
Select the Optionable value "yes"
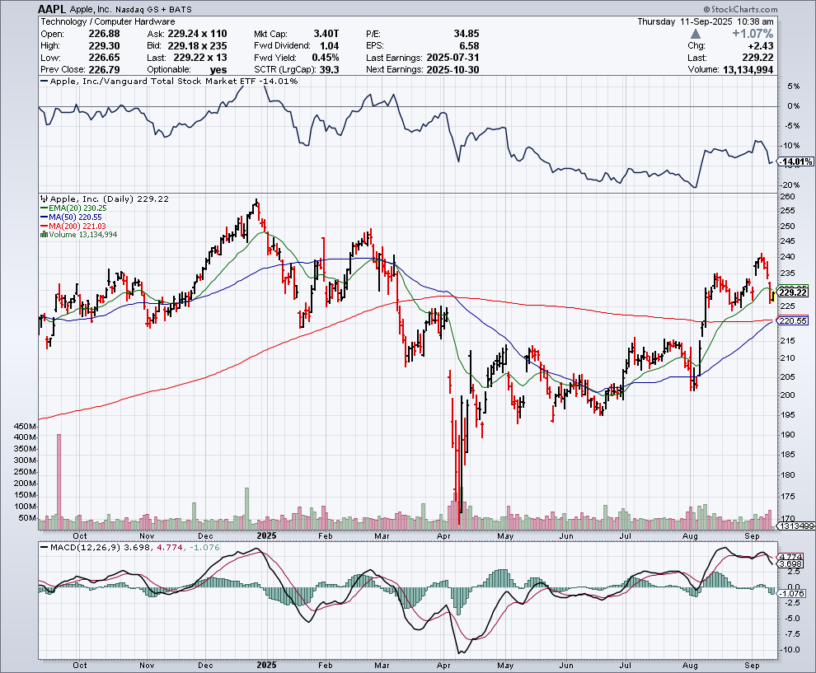[218, 70]
